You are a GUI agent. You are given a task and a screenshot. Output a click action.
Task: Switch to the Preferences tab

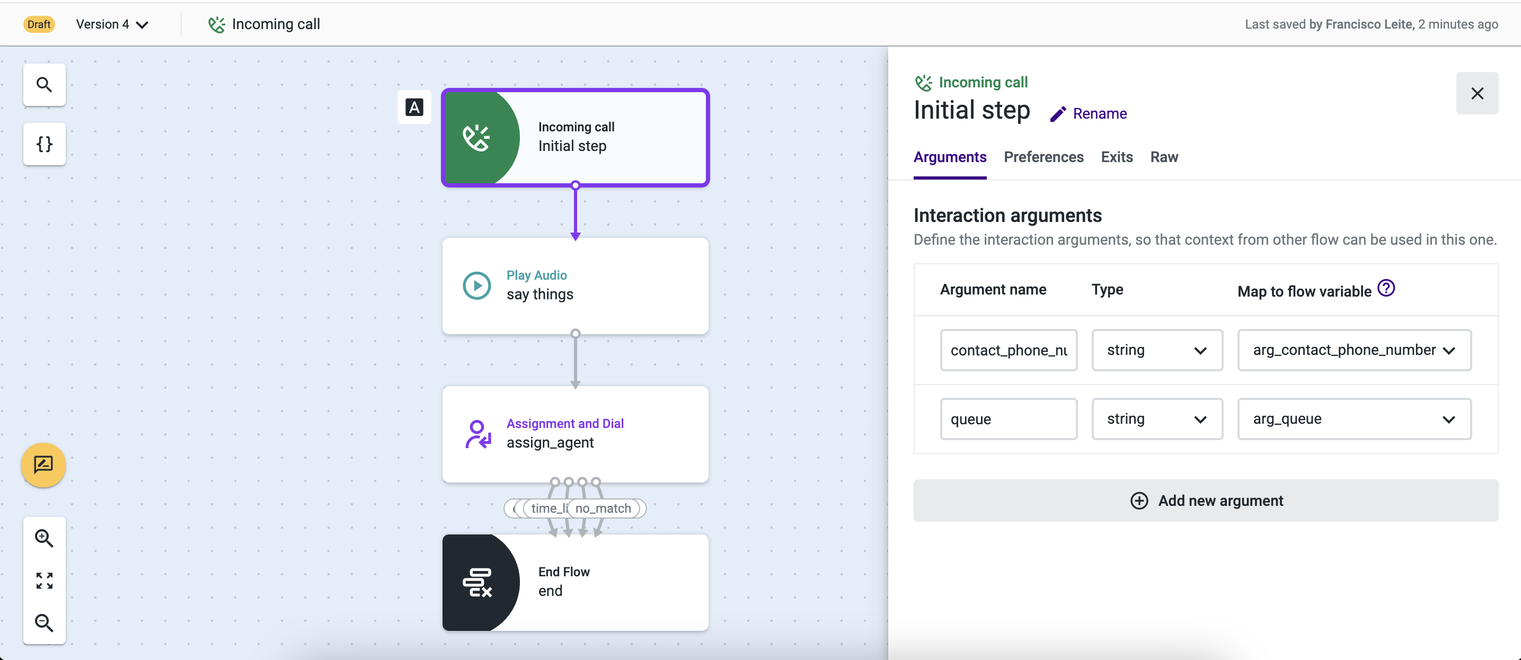1044,157
